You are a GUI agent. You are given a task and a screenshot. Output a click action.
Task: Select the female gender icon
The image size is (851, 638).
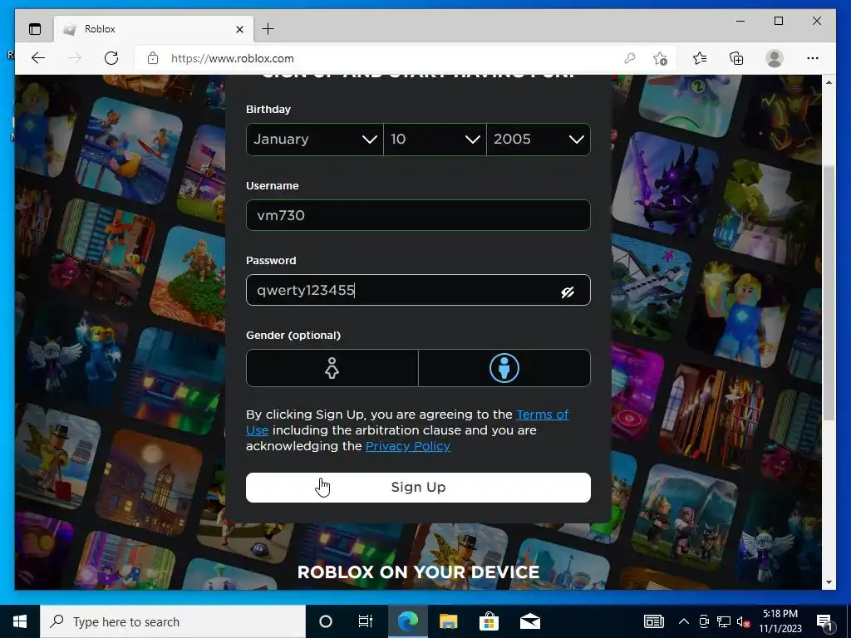pyautogui.click(x=332, y=368)
